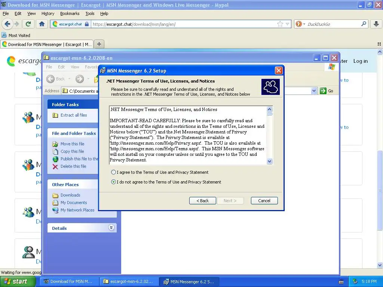Click Copy this file task
The height and width of the screenshot is (287, 383).
pos(72,151)
